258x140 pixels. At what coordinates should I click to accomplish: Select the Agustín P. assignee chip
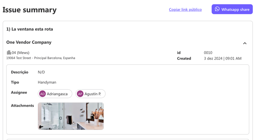click(90, 94)
